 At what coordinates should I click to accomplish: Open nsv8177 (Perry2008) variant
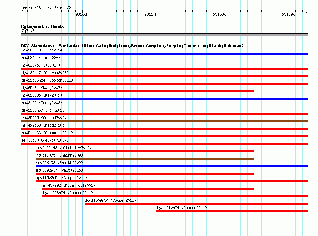[x=42, y=103]
